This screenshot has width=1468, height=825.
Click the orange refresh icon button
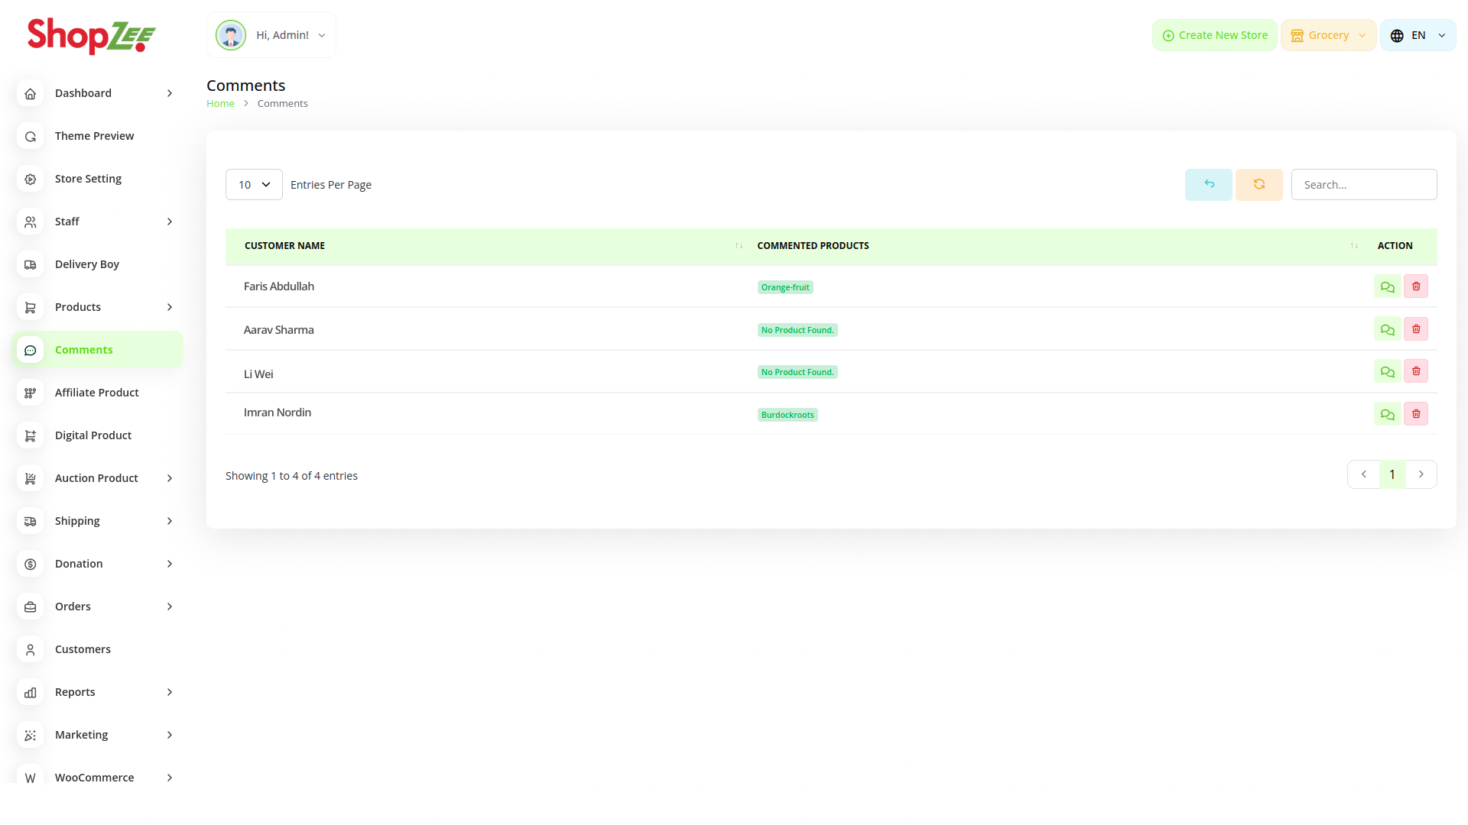click(1259, 185)
